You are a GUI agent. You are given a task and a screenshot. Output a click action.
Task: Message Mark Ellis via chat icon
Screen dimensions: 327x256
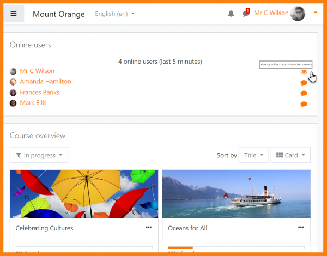click(304, 104)
